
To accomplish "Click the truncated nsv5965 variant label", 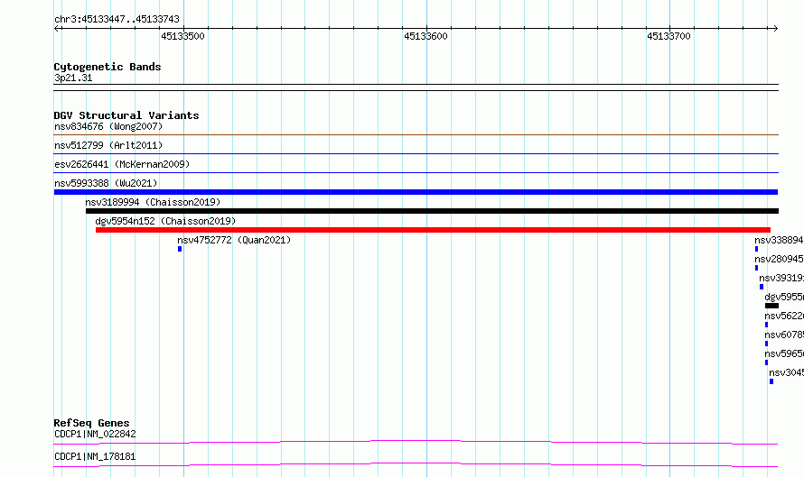I will pos(784,353).
